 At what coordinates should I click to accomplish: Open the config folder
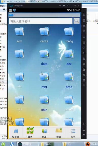click(x=69, y=35)
